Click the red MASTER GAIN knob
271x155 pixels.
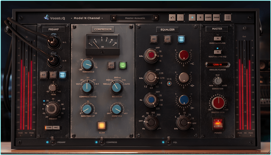click(218, 103)
